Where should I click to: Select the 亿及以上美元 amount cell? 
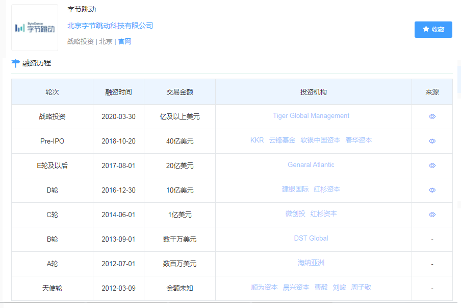tap(180, 116)
